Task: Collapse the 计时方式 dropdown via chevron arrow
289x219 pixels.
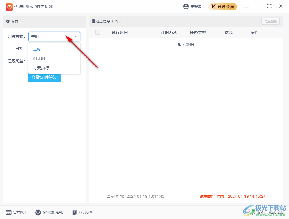Action: pos(76,37)
